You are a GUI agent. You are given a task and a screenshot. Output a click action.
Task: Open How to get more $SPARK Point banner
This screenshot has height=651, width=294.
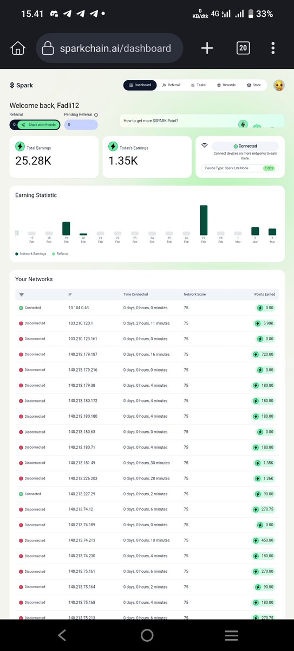(x=202, y=121)
